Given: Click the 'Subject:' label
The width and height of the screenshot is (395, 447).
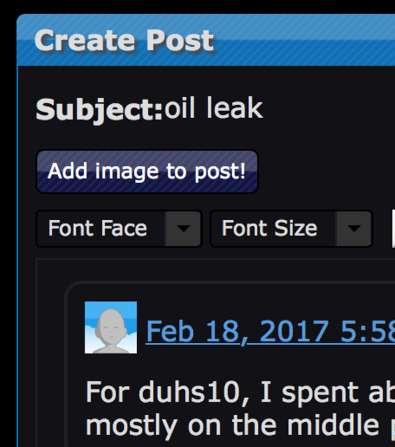Looking at the screenshot, I should point(99,110).
